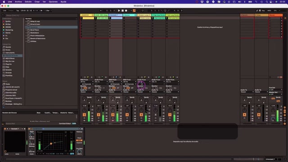The height and width of the screenshot is (162, 288).
Task: Arm the transport Record button
Action: 126,11
